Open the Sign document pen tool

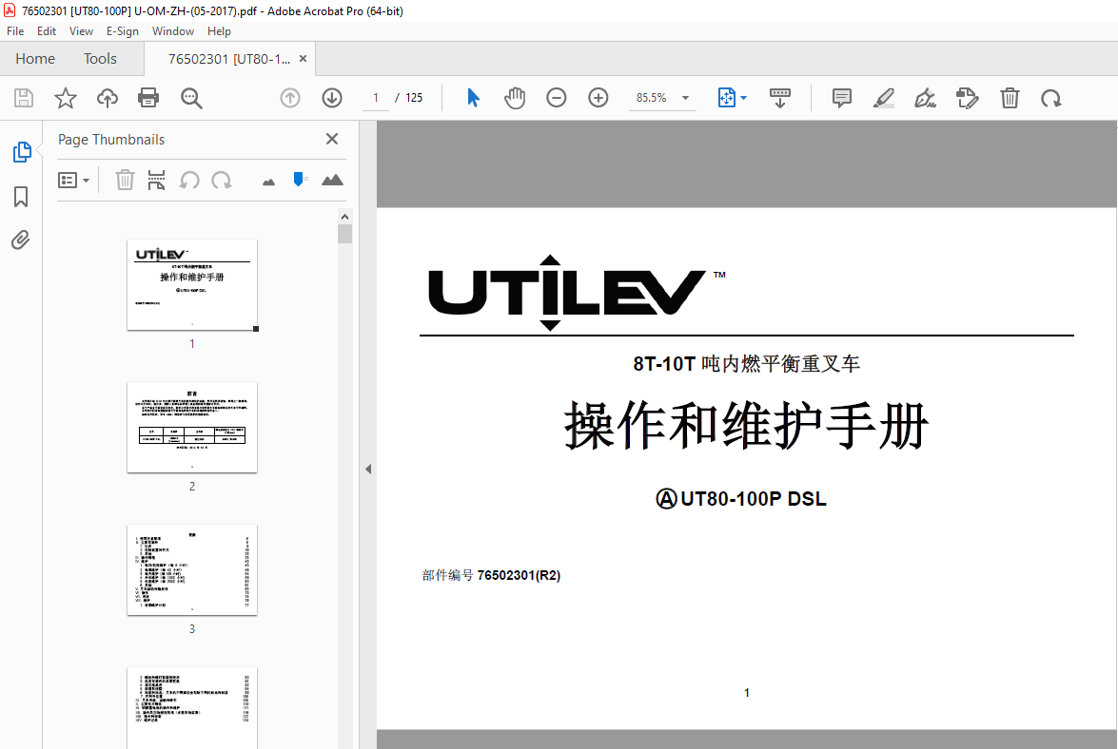click(x=926, y=98)
